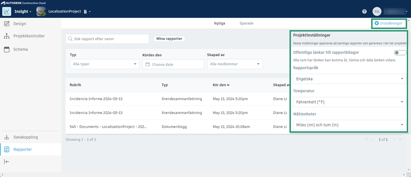The height and width of the screenshot is (177, 411).
Task: Switch to the Nyliga tab
Action: tap(219, 23)
